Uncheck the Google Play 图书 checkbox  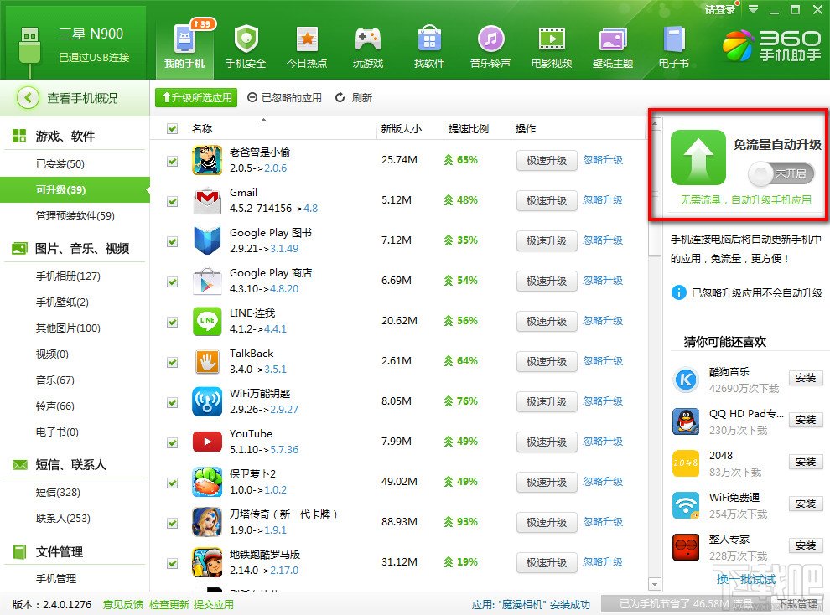(x=172, y=241)
